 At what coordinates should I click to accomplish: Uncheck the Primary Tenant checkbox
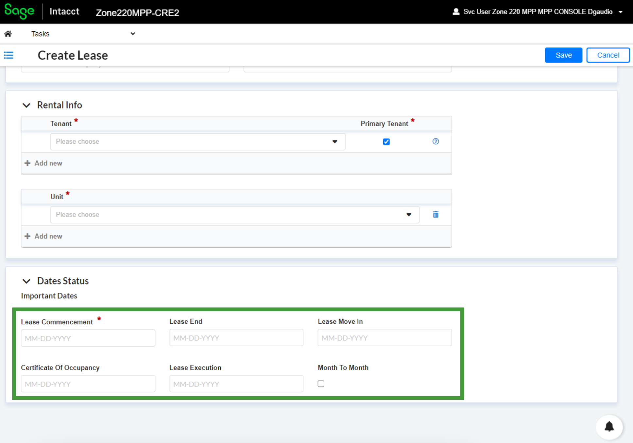(x=386, y=141)
